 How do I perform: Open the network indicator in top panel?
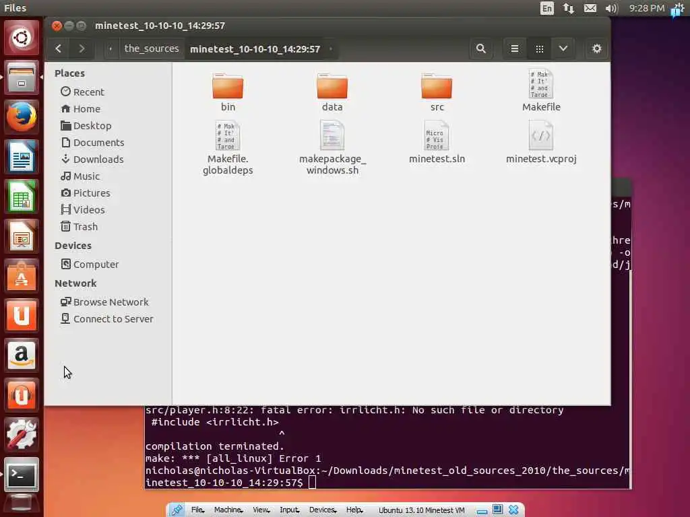coord(569,8)
